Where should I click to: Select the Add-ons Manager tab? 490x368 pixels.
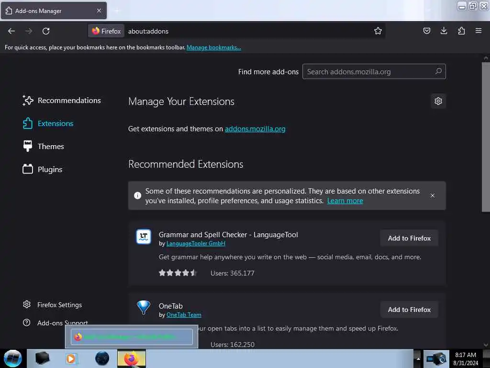[x=54, y=11]
